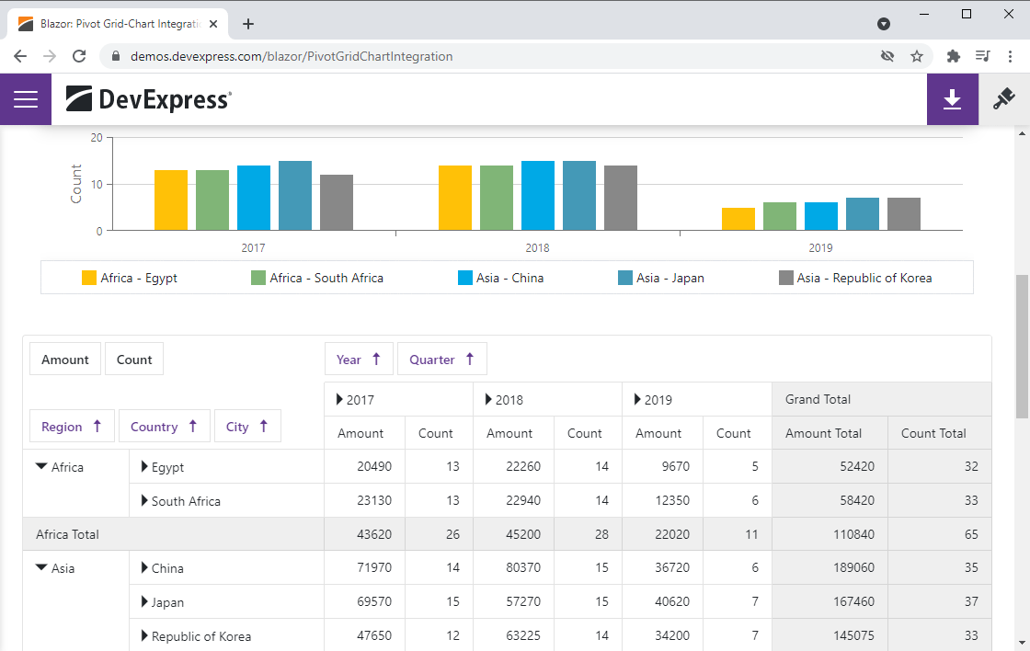The height and width of the screenshot is (651, 1030).
Task: Reload the page
Action: point(80,56)
